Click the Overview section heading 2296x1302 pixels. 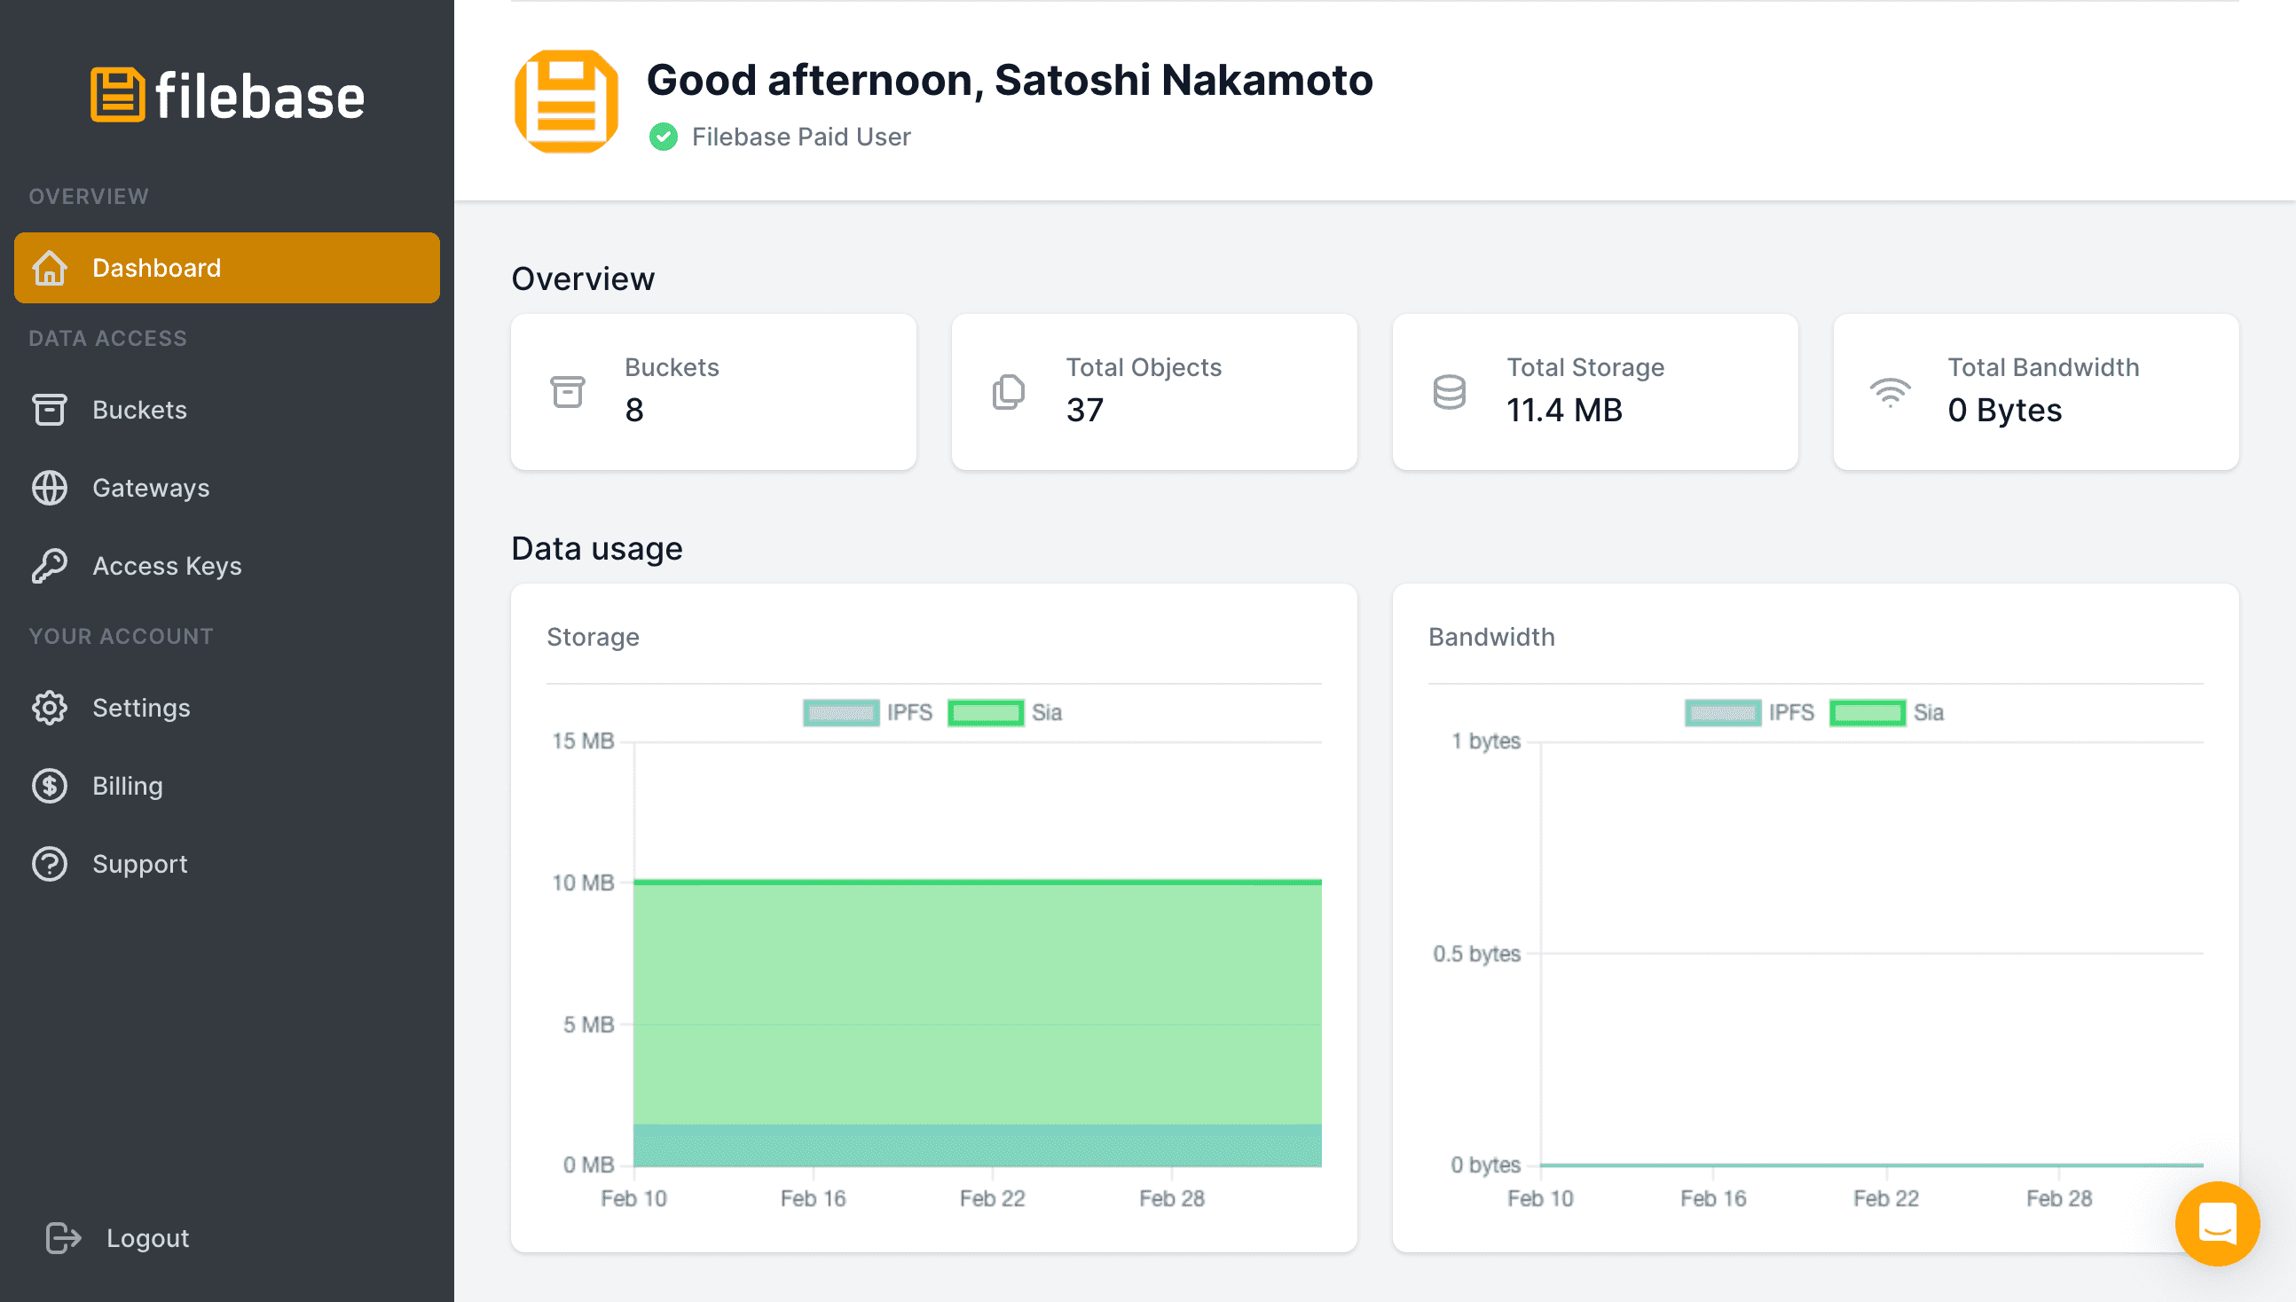582,279
